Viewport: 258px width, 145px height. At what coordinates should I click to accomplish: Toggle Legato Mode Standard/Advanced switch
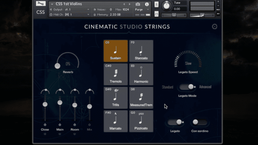pyautogui.click(x=187, y=87)
